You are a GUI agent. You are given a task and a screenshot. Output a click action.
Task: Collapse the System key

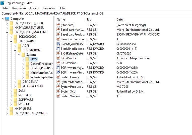coord(19,55)
